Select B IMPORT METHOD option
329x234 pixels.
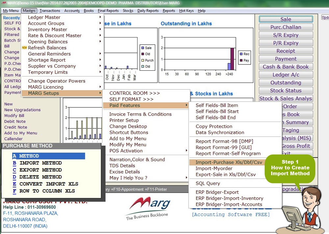tap(37, 163)
